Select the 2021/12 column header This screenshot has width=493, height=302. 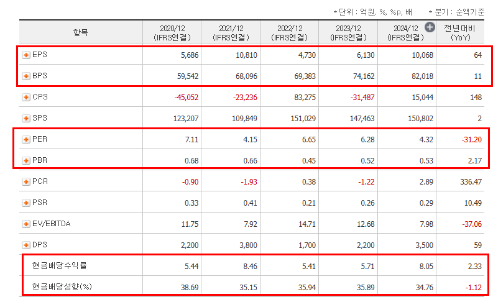coord(231,33)
